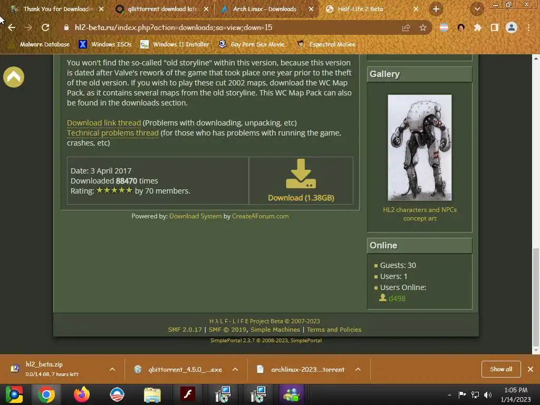Screen dimensions: 540x405
Task: Click Download (1.38GB) link
Action: (301, 198)
